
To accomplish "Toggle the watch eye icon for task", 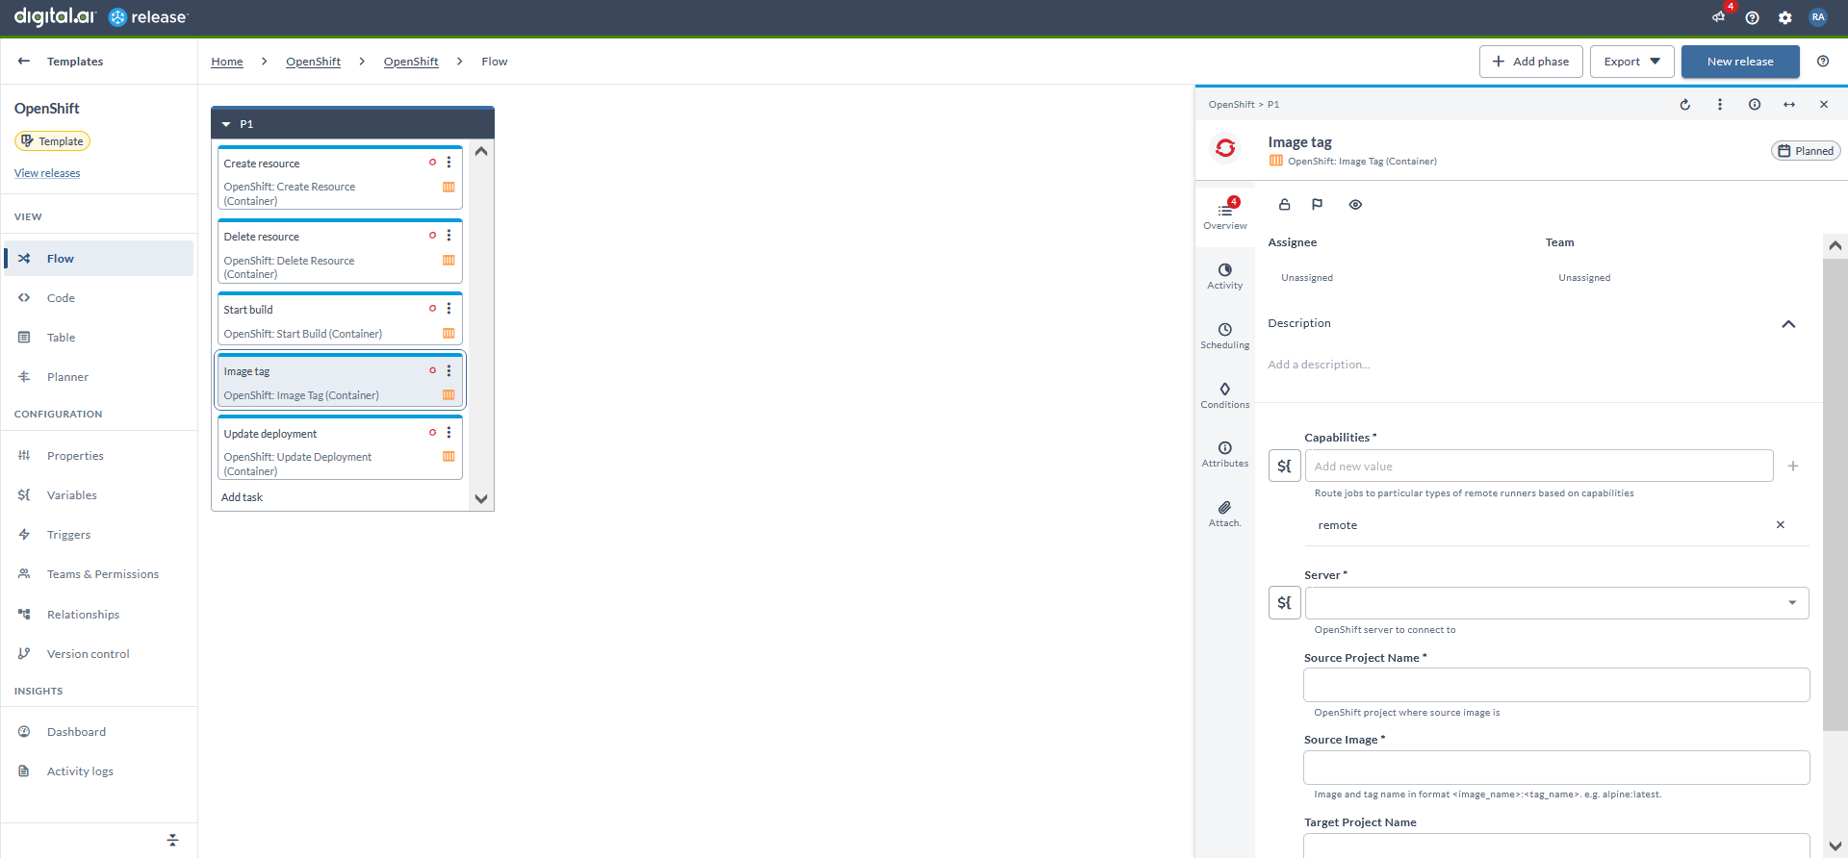I will pos(1355,205).
